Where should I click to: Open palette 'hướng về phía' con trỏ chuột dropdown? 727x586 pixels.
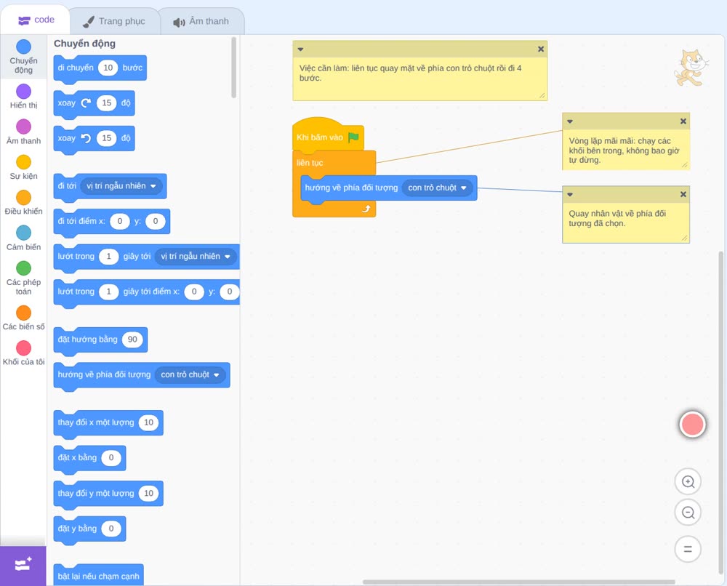click(190, 374)
